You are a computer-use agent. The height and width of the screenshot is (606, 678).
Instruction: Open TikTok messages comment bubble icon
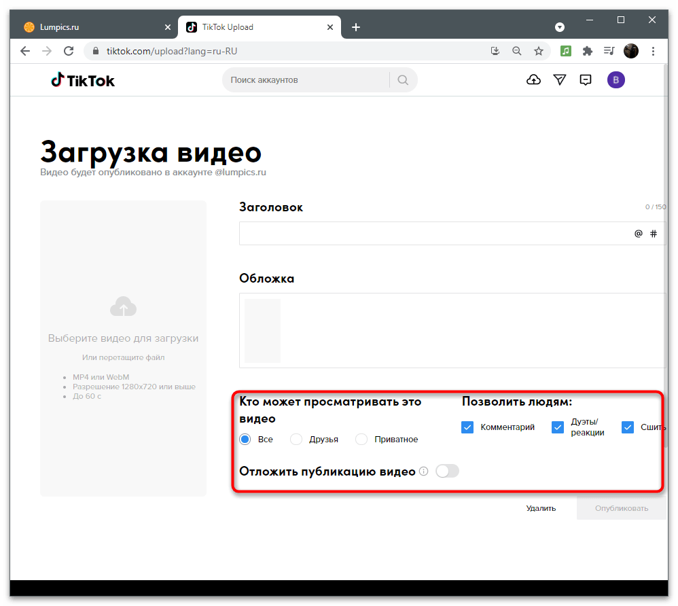tap(586, 79)
